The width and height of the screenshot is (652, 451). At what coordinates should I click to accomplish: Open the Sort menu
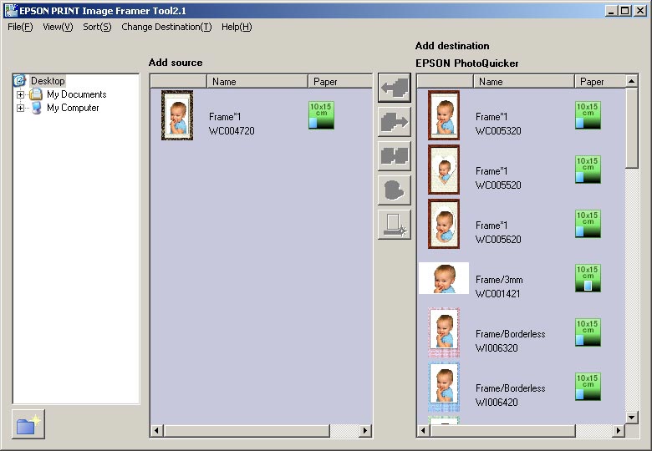click(x=97, y=27)
